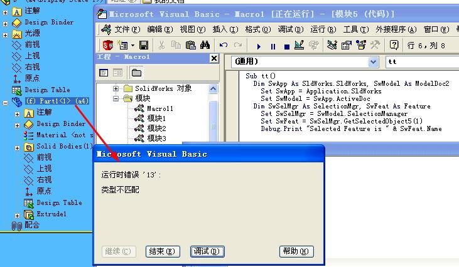Expand the SolidWorks 对象 folder
This screenshot has width=459, height=267.
click(x=116, y=88)
